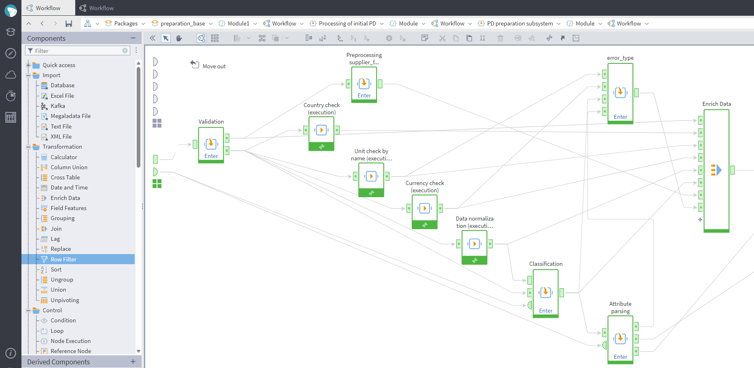Viewport: 754px width, 368px height.
Task: Click the components Filter input field
Action: click(77, 51)
